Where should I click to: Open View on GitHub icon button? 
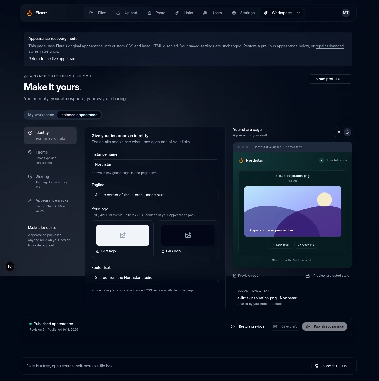[331, 366]
